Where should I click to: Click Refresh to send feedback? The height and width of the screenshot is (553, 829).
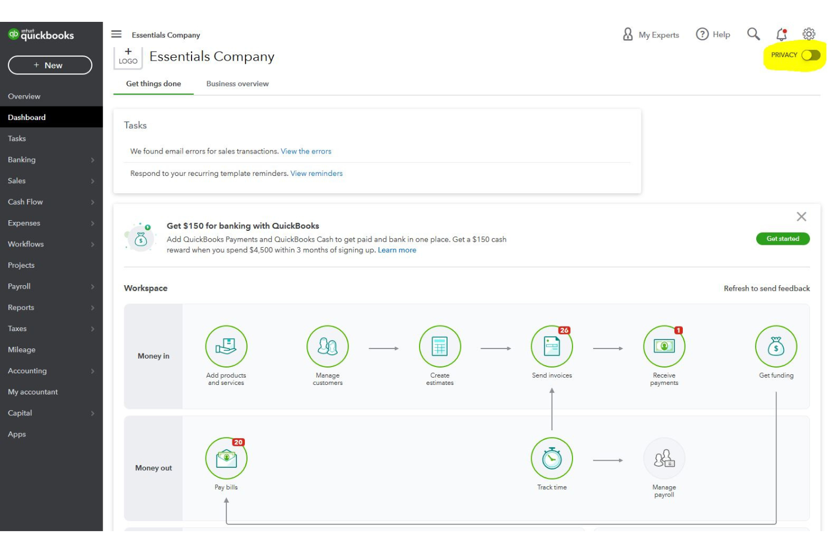point(767,289)
